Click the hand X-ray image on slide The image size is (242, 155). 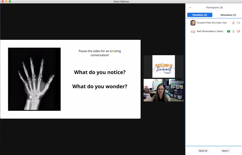pos(34,79)
